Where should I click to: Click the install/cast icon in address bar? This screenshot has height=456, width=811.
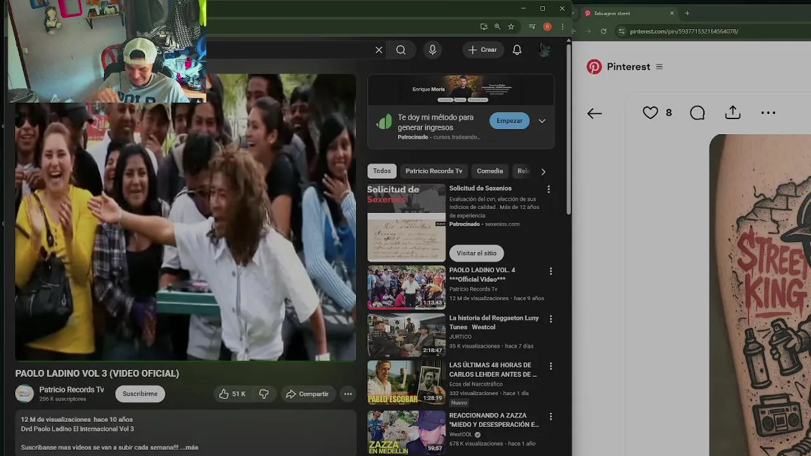pyautogui.click(x=484, y=27)
